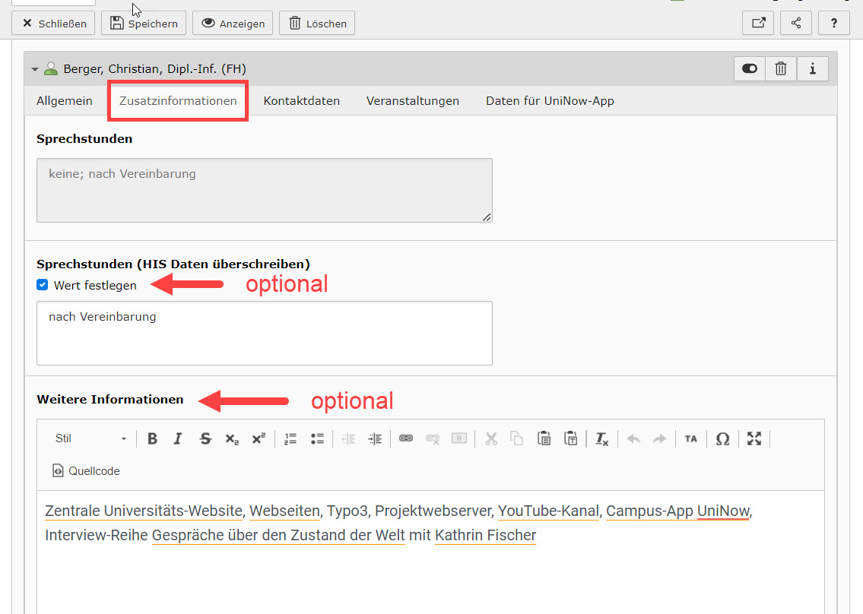The image size is (863, 614).
Task: Open the special character (Omega) picker
Action: pyautogui.click(x=722, y=438)
